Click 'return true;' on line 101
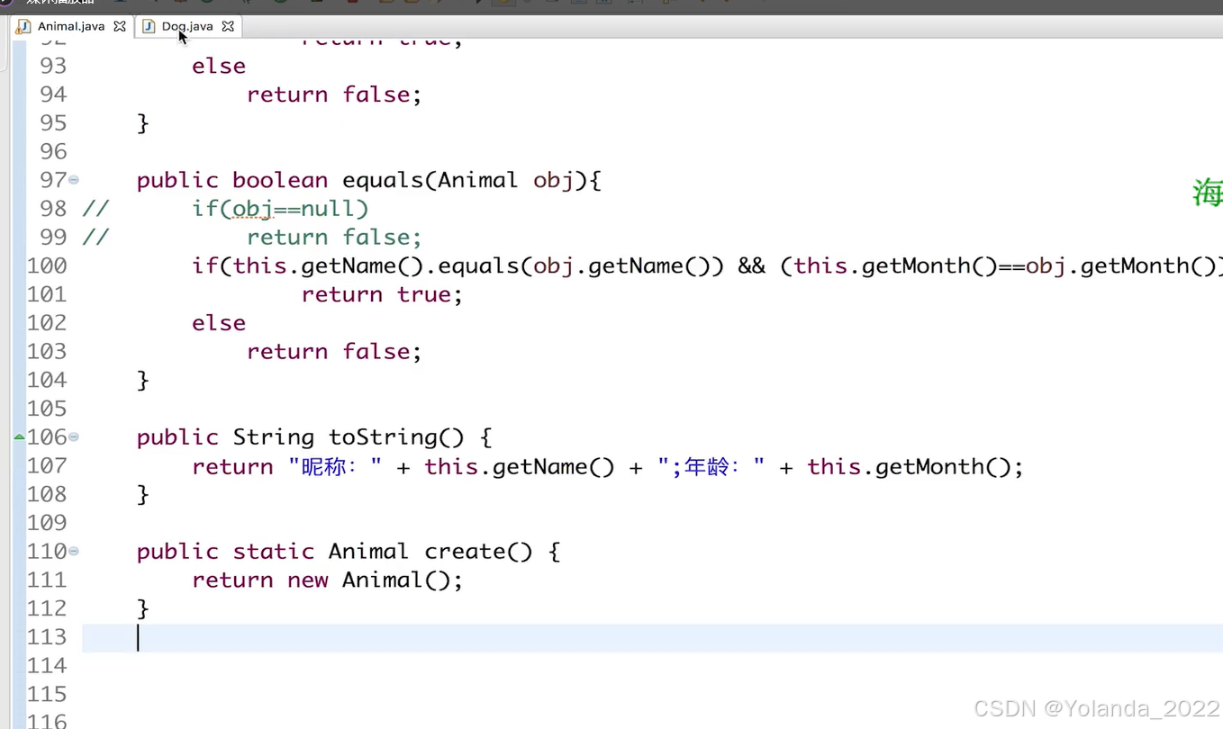 (x=382, y=294)
